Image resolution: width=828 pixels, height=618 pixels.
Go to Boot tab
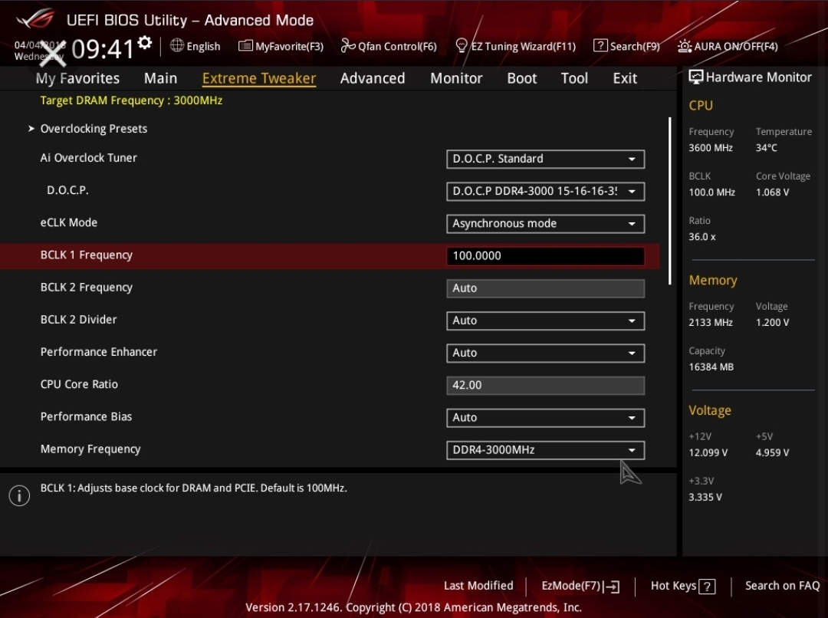[x=522, y=78]
